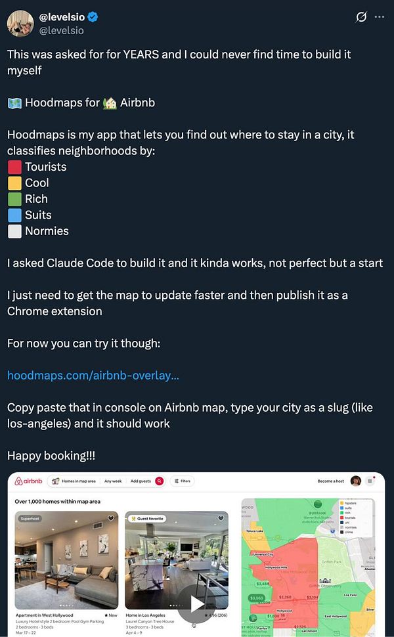Viewport: 394px width, 637px height.
Task: Enable the crime checkbox in the map legend
Action: pyautogui.click(x=341, y=532)
